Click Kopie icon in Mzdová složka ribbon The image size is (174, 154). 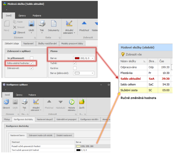click(x=15, y=22)
